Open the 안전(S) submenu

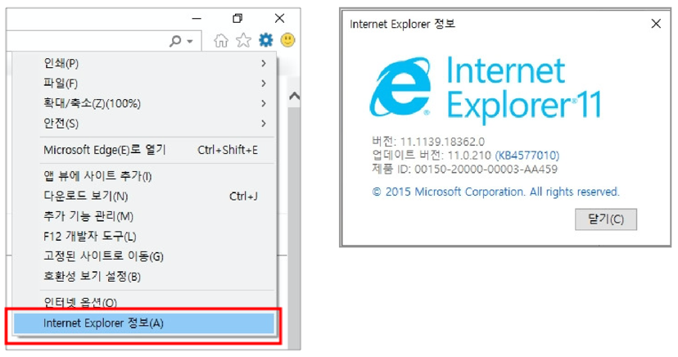tap(144, 124)
